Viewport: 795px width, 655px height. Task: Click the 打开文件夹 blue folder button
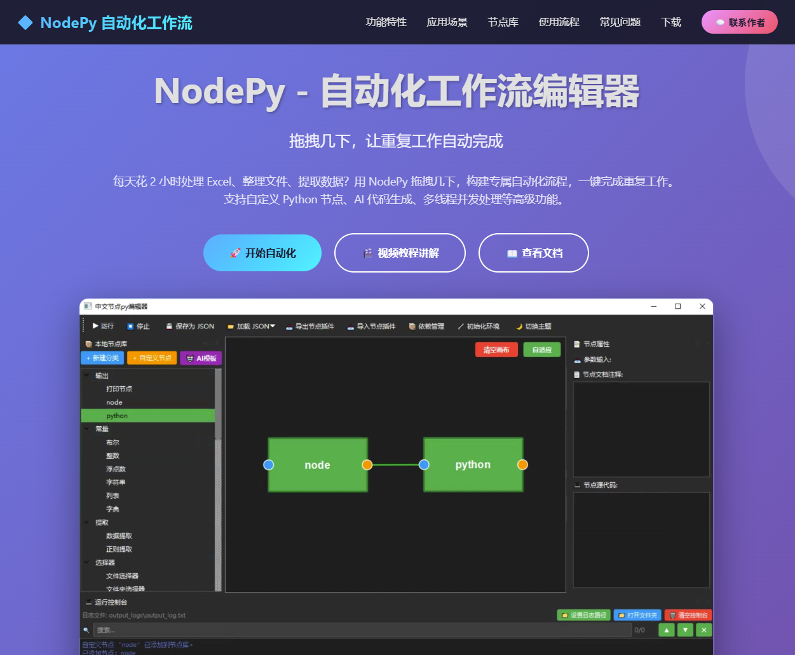pos(637,615)
